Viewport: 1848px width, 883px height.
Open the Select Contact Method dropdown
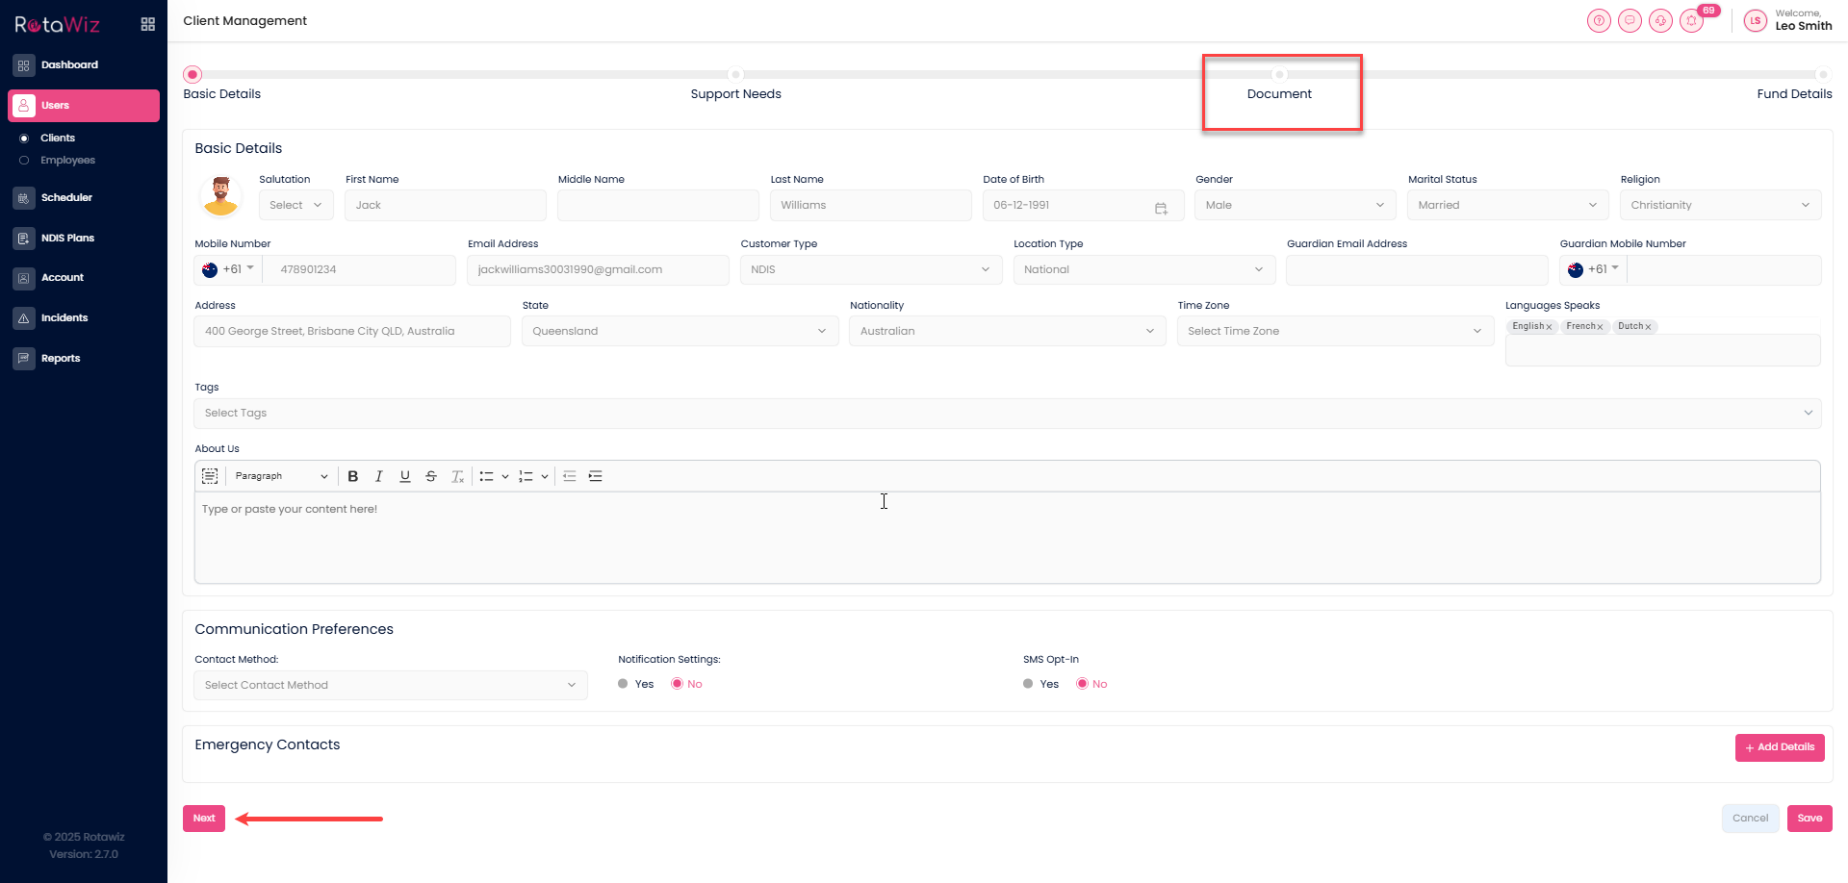390,685
